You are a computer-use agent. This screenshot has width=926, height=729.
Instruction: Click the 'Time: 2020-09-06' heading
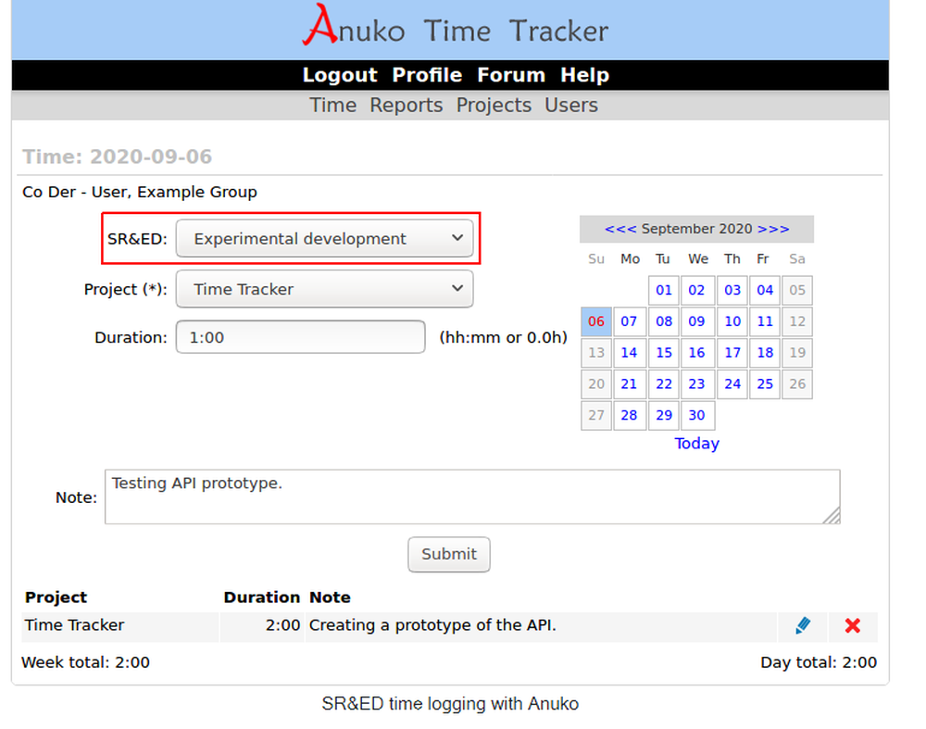tap(117, 157)
